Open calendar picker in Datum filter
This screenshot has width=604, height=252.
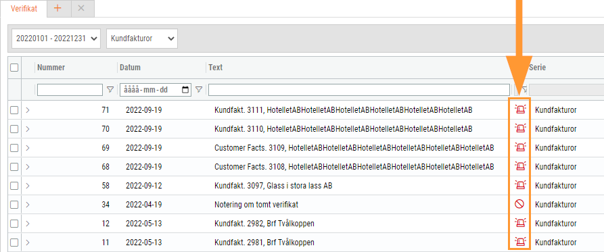[185, 90]
